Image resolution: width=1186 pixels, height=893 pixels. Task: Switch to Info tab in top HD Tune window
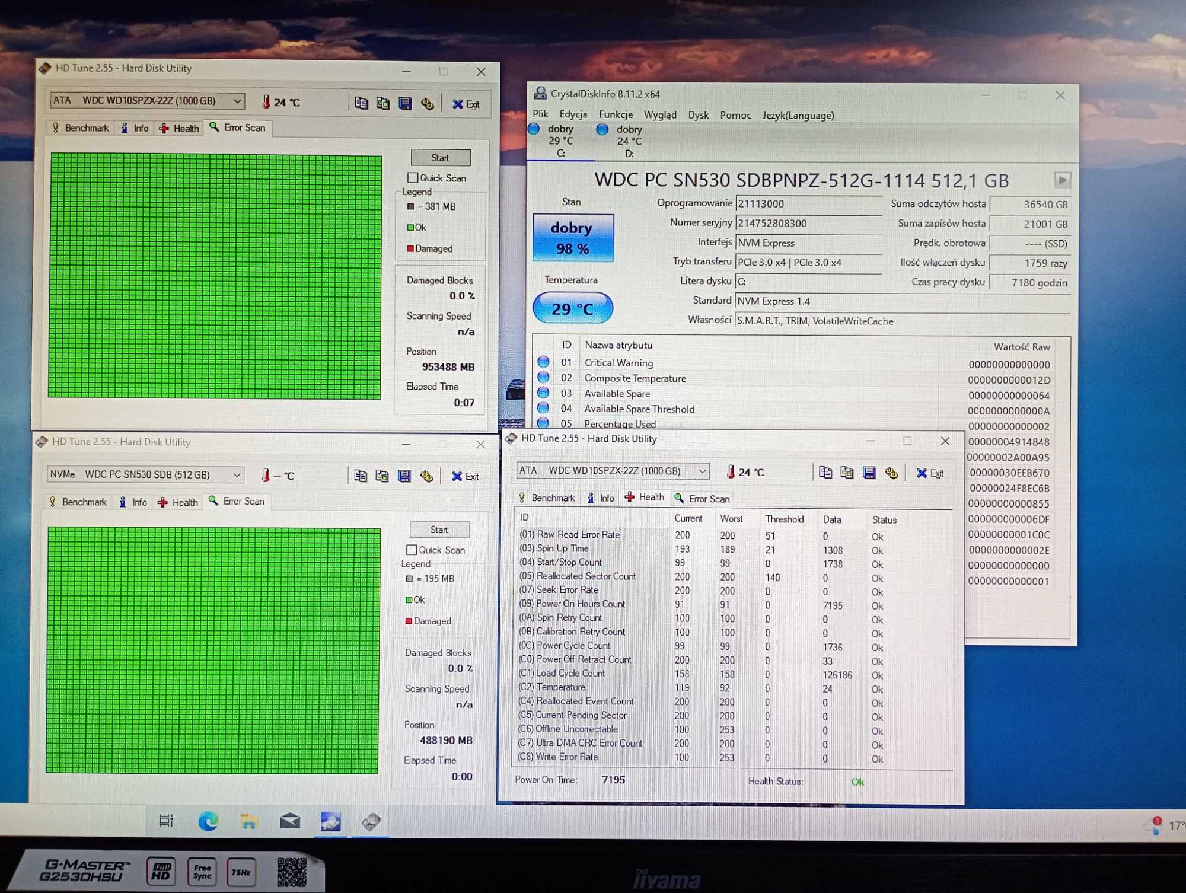pos(135,128)
